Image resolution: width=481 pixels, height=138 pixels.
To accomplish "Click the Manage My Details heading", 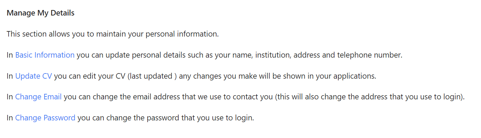I will [x=41, y=13].
